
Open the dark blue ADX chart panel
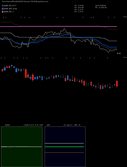pos(65,147)
